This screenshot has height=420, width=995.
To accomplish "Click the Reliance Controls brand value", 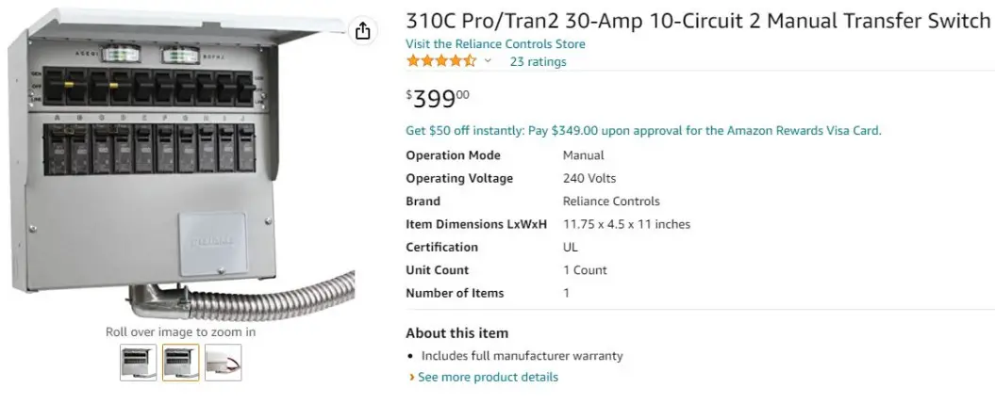I will point(611,202).
